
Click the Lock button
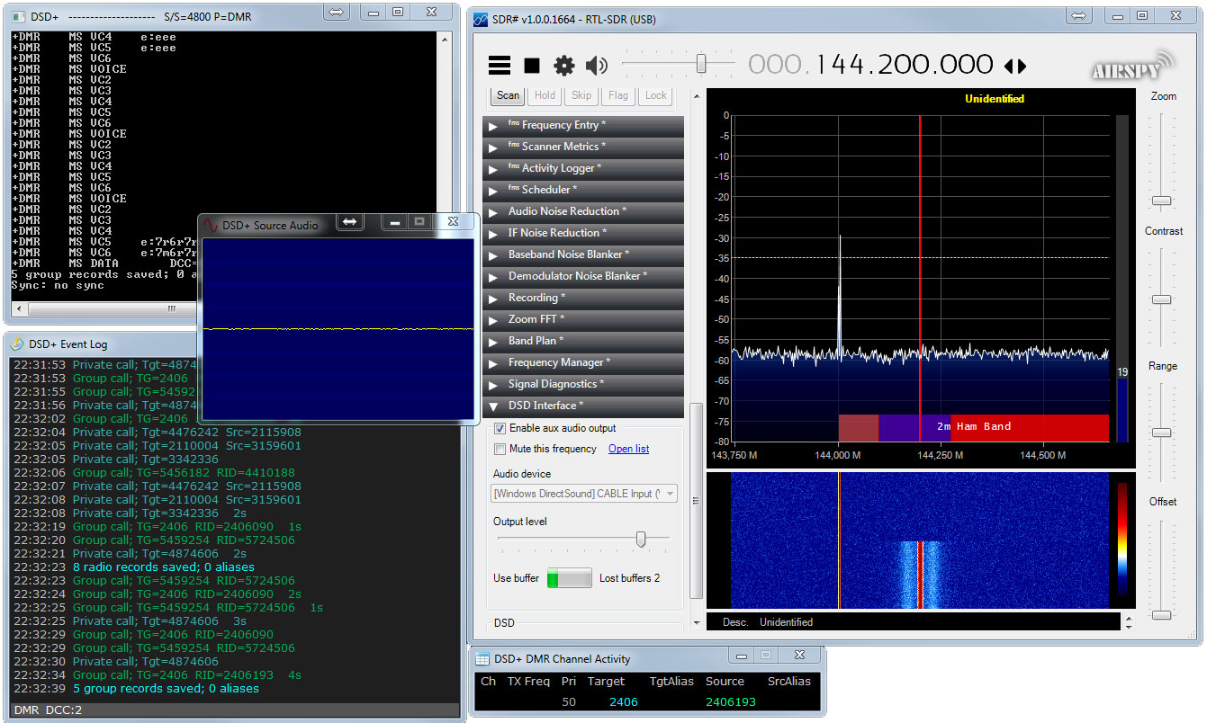656,95
